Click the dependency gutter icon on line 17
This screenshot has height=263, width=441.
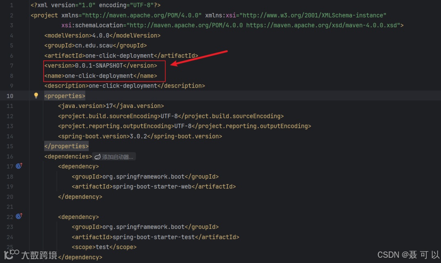(19, 166)
